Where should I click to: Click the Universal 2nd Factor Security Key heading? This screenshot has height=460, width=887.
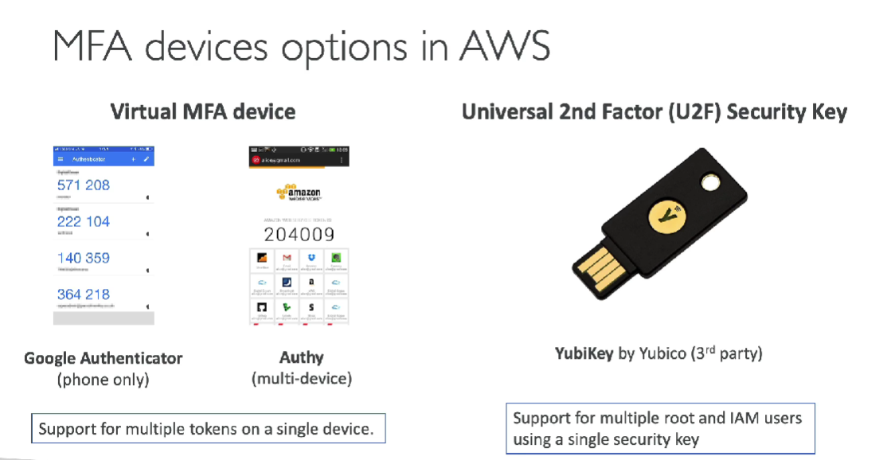[654, 112]
